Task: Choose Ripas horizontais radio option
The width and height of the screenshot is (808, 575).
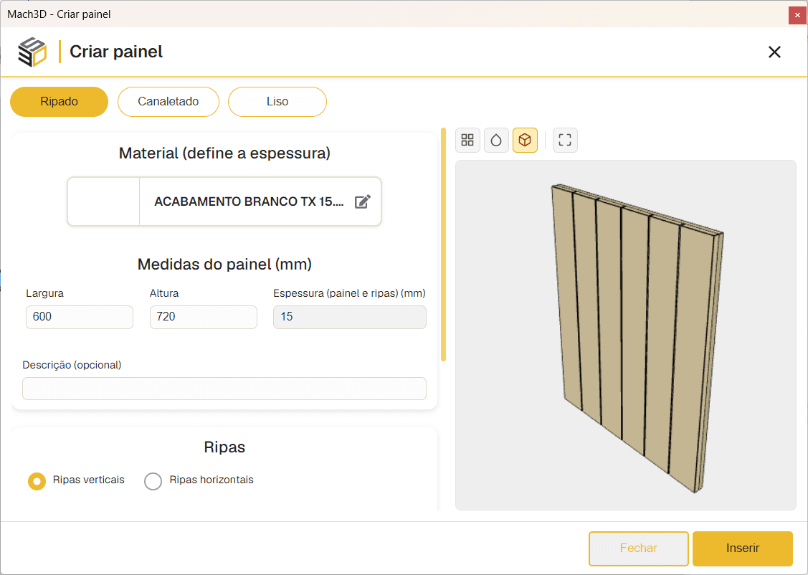Action: tap(153, 481)
